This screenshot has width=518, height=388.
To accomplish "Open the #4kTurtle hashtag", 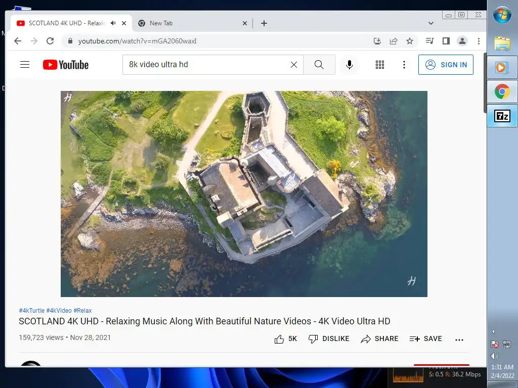I will 32,311.
